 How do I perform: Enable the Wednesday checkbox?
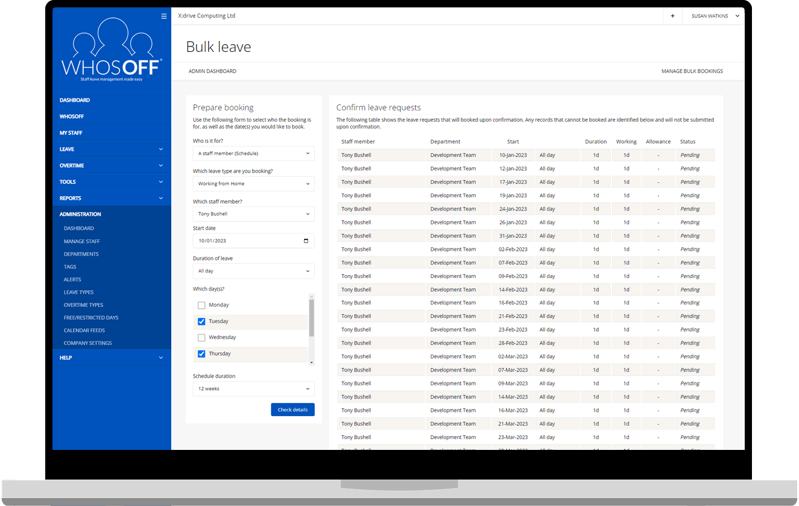(201, 337)
